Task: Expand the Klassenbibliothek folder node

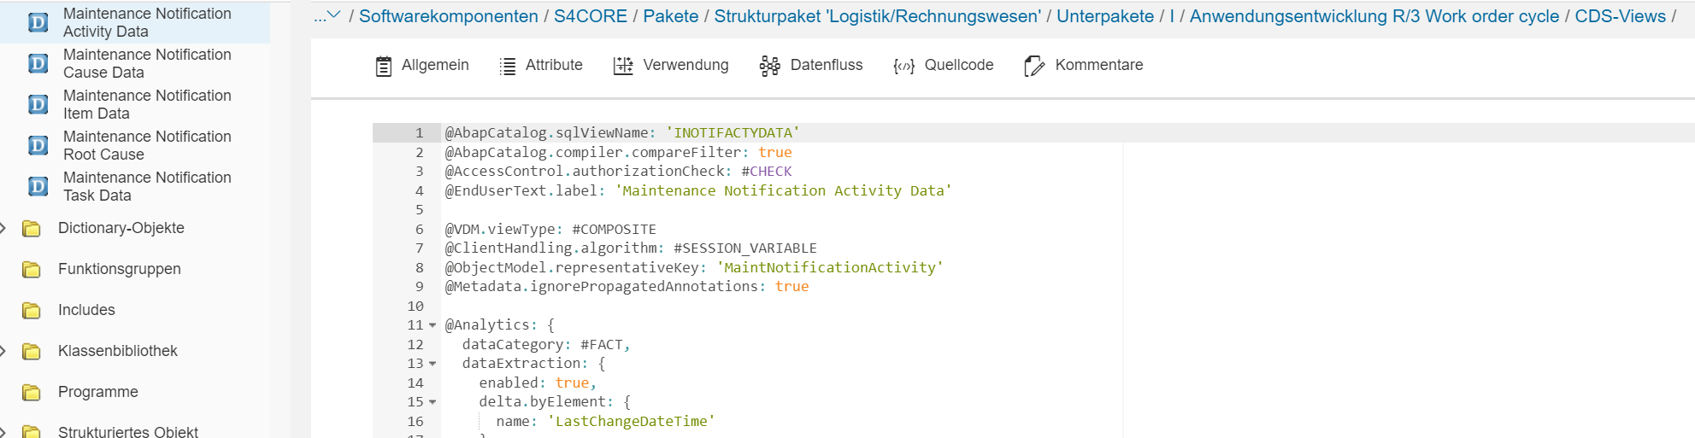Action: (x=4, y=351)
